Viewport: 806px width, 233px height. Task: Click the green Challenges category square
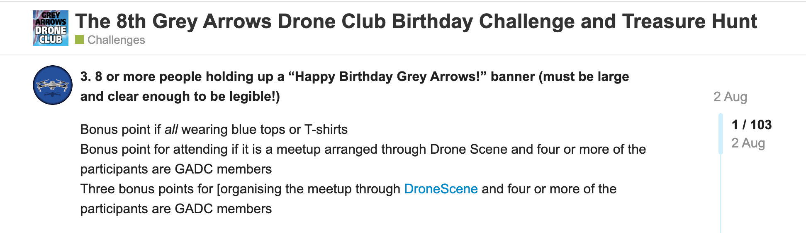click(x=79, y=40)
